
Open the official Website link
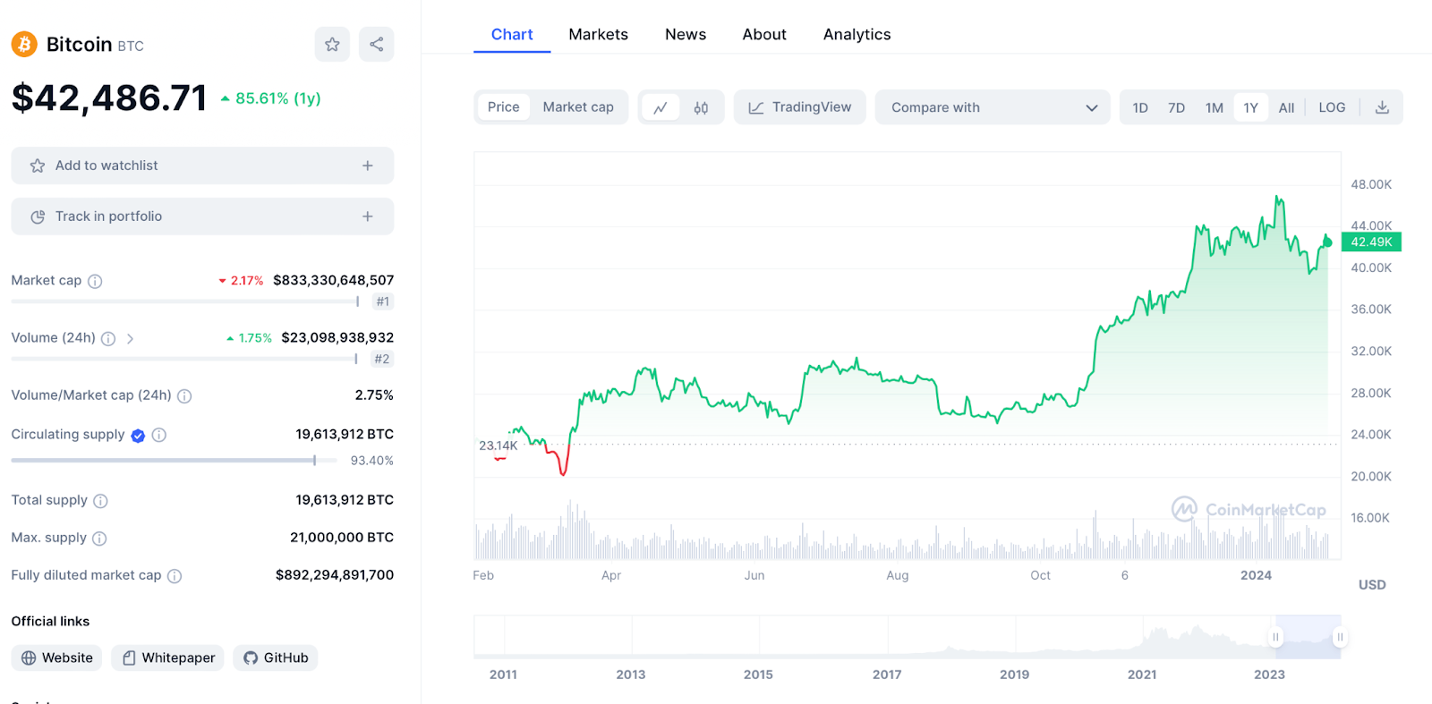[x=56, y=657]
